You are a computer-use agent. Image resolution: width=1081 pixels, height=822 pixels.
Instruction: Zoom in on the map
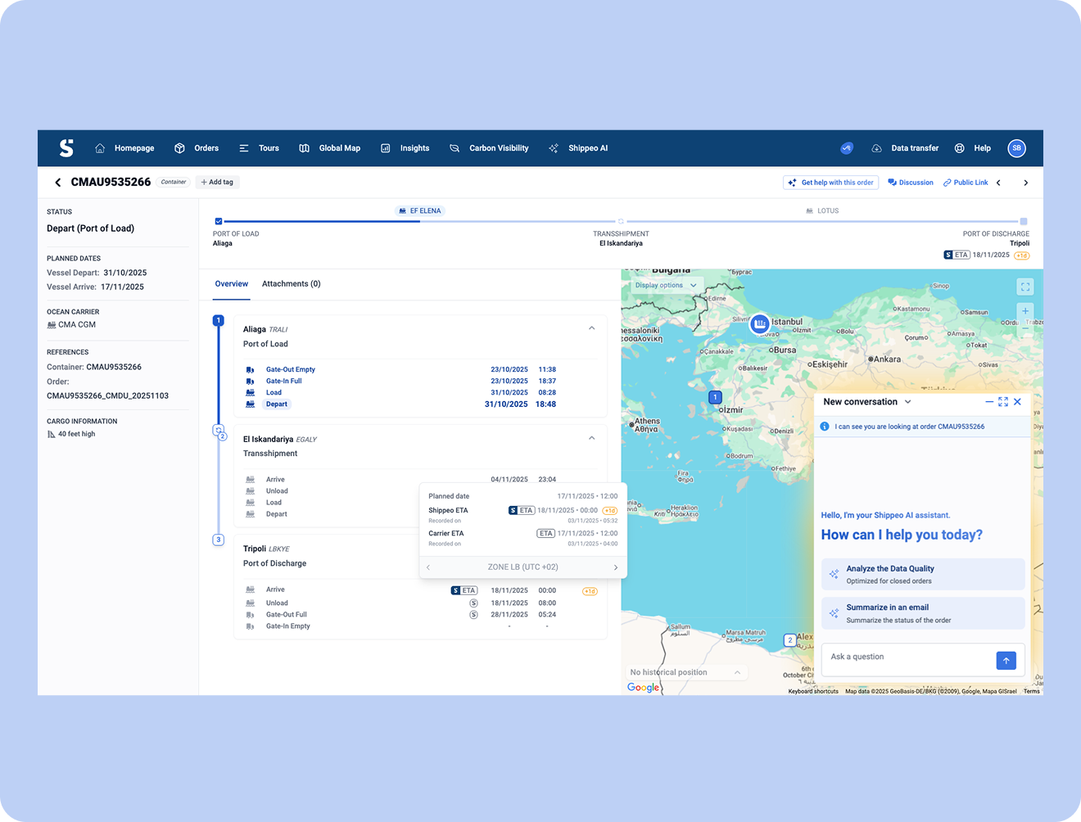1025,311
